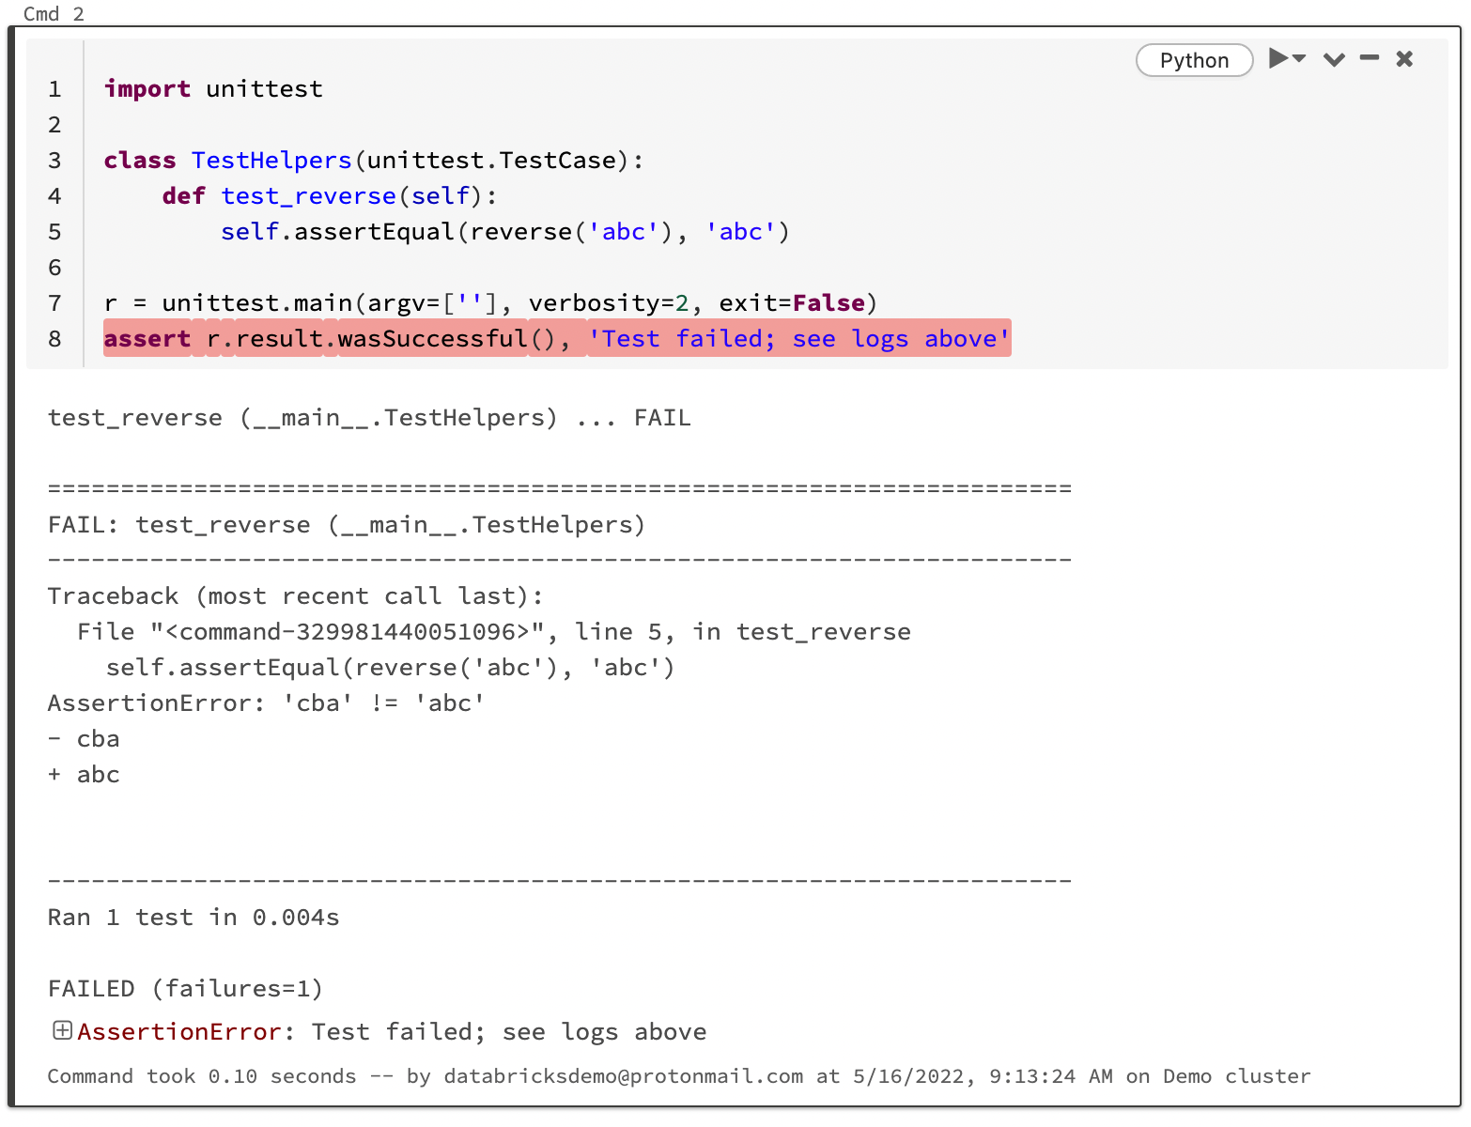The height and width of the screenshot is (1127, 1471).
Task: Select the Cmd 2 cell label
Action: 54,13
